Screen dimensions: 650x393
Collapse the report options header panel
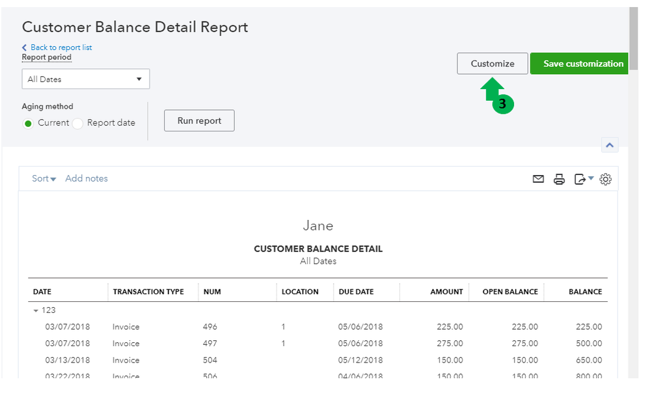610,146
